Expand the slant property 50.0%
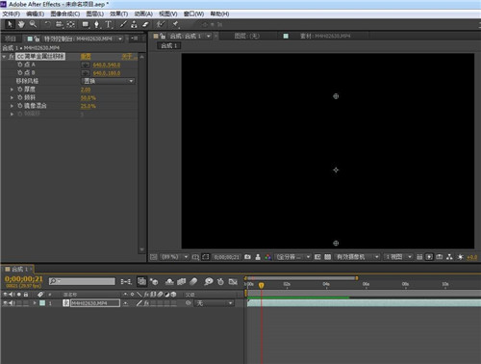This screenshot has height=364, width=481. click(12, 97)
